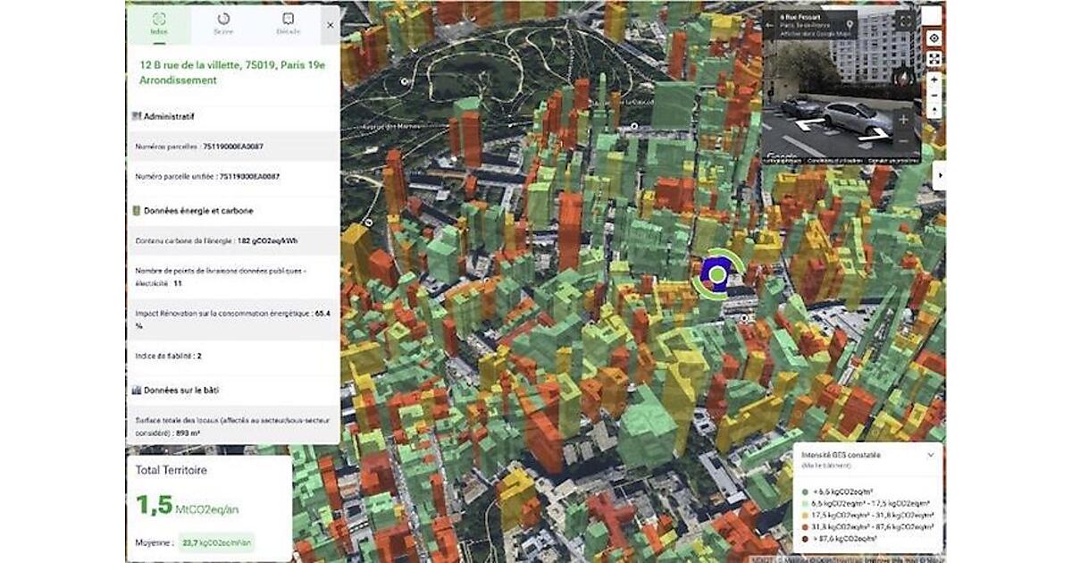This screenshot has width=1072, height=563.
Task: Zoom in inside Street View
Action: [x=903, y=119]
